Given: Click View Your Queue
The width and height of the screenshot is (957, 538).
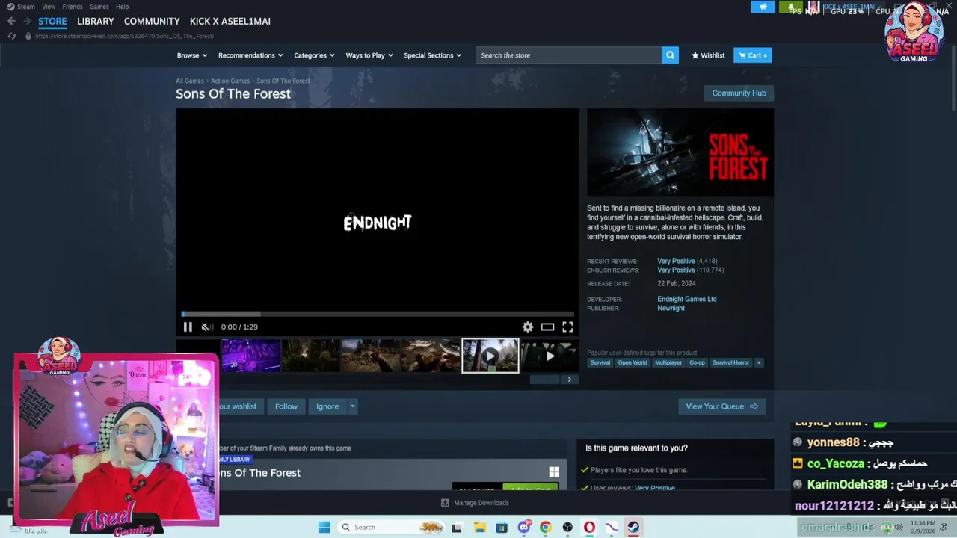Looking at the screenshot, I should click(721, 406).
